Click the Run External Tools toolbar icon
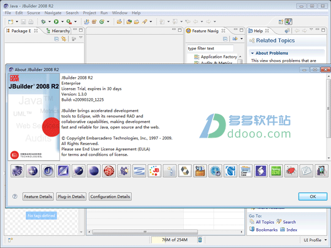The width and height of the screenshot is (331, 248). [x=69, y=21]
